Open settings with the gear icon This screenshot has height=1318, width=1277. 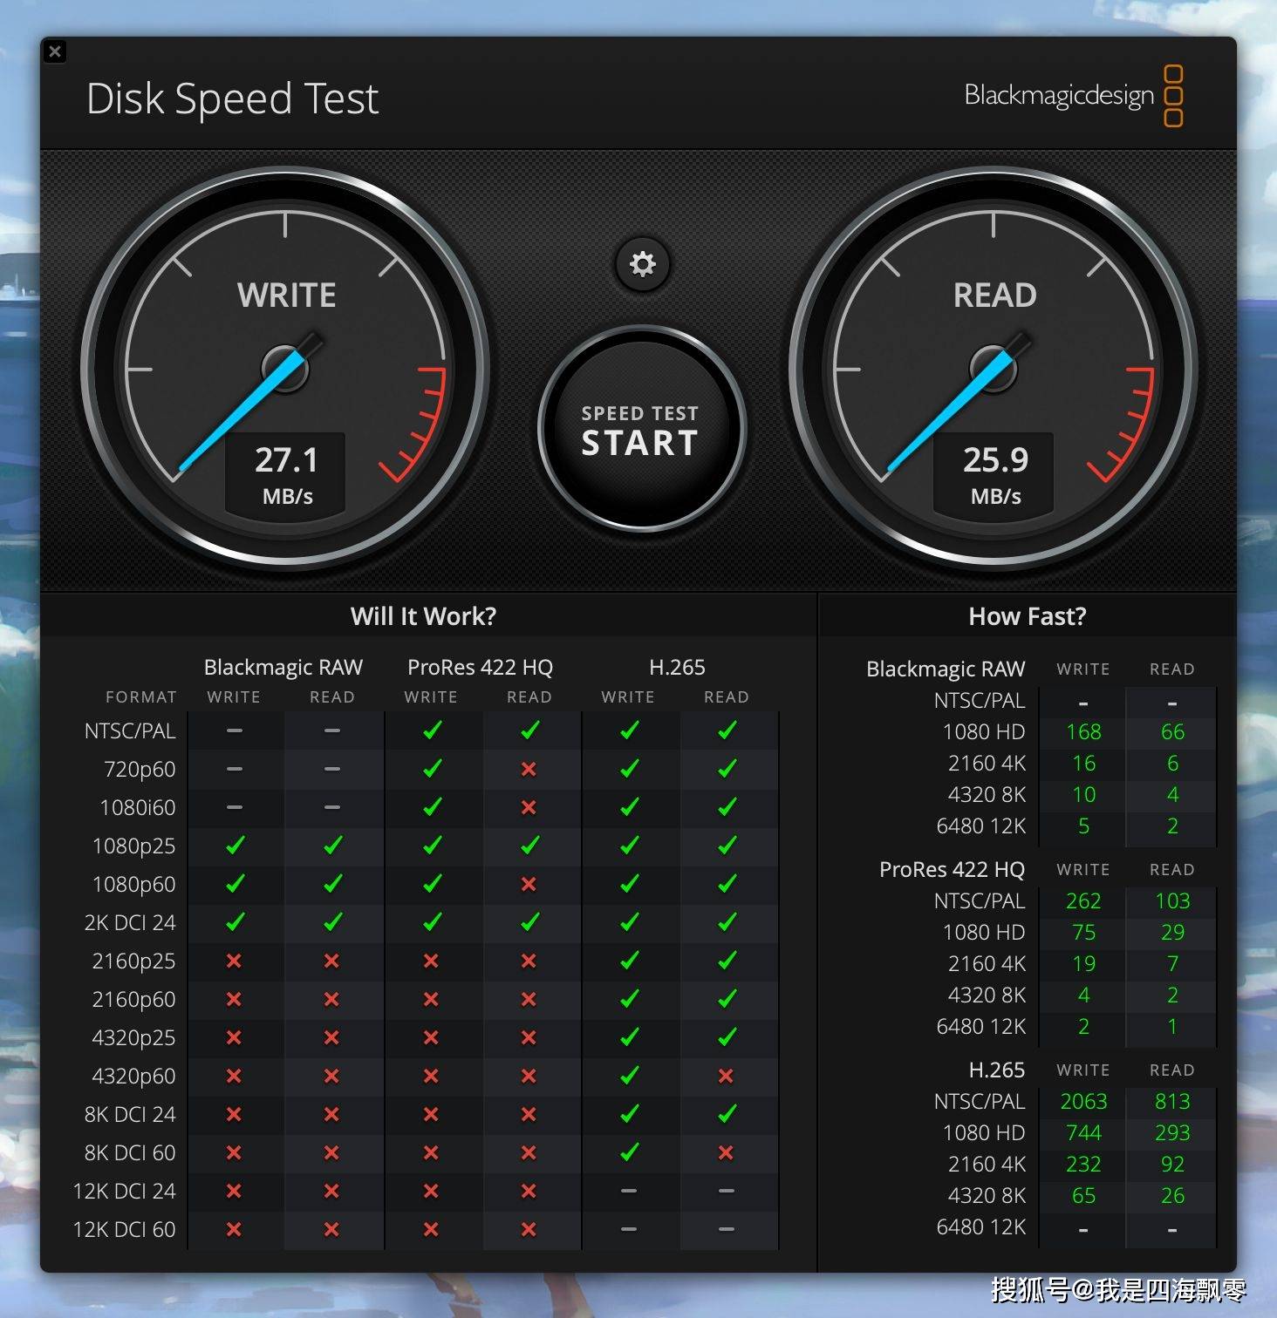[x=643, y=264]
